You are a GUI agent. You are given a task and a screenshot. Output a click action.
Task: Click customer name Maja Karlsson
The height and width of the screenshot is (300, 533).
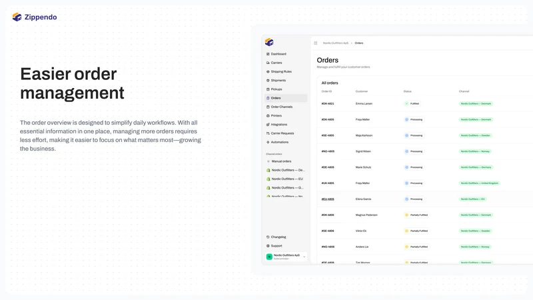click(364, 136)
